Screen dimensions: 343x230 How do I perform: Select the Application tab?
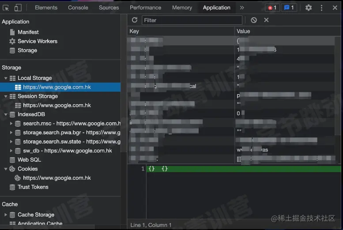pos(216,8)
